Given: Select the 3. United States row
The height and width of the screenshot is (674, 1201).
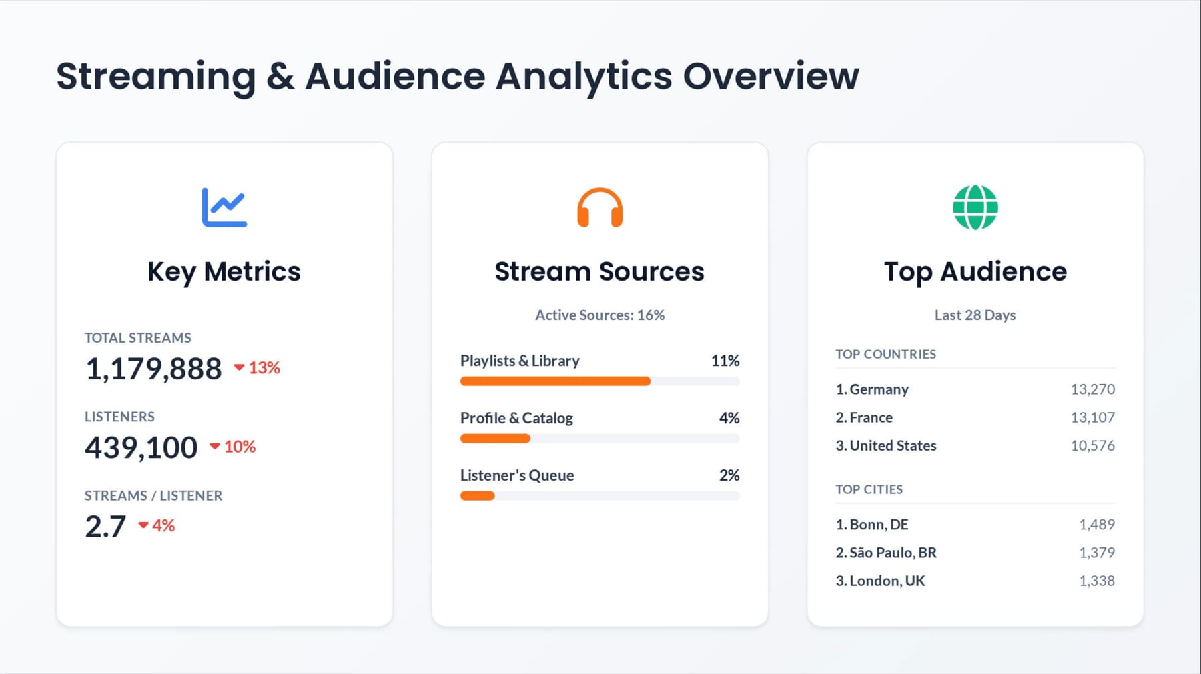Looking at the screenshot, I should tap(975, 445).
